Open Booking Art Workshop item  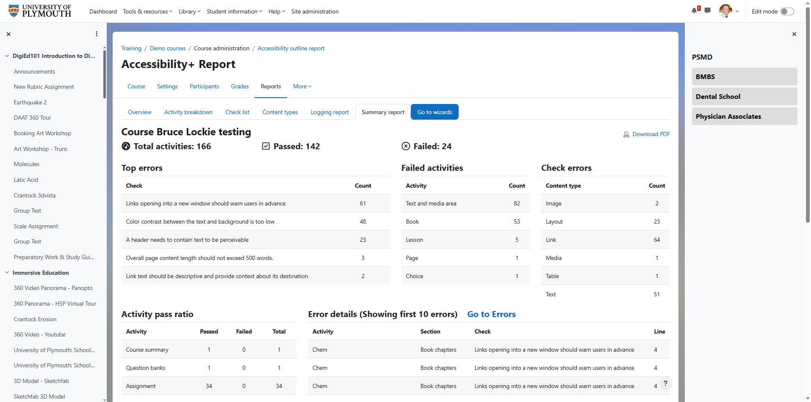(x=42, y=133)
